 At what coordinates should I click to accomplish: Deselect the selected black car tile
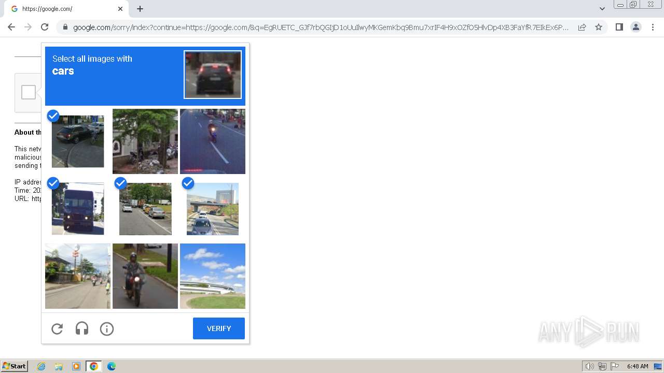(x=78, y=141)
